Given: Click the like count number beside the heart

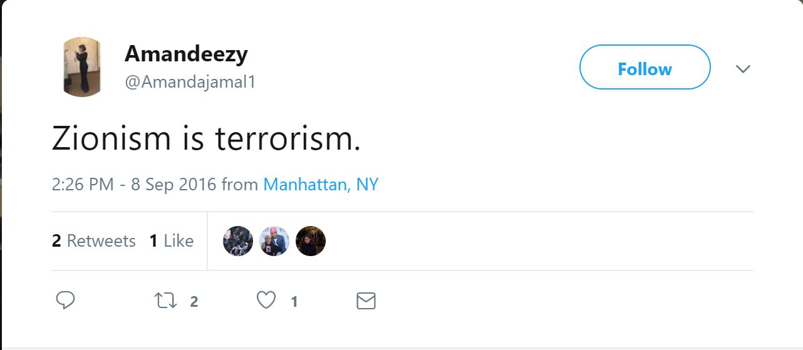Looking at the screenshot, I should (x=294, y=302).
